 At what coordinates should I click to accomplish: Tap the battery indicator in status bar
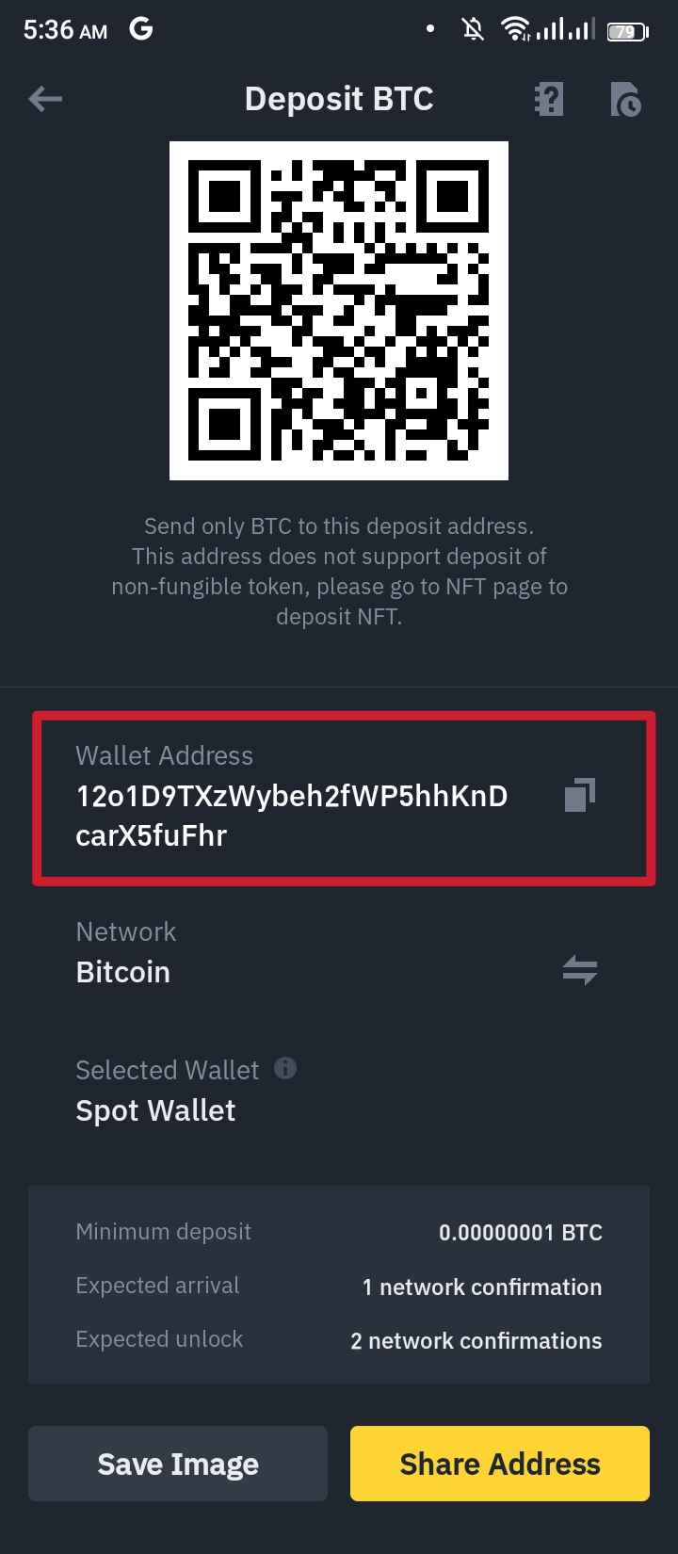627,31
